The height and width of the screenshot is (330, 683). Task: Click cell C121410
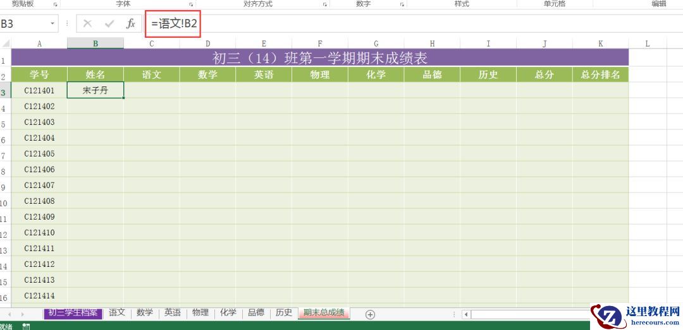(x=39, y=232)
